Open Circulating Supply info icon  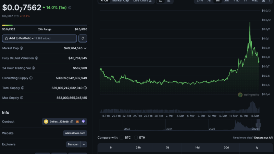click(31, 78)
